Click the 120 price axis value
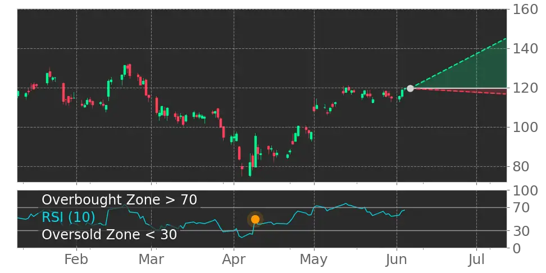Screen dimensions: 546x273 (525, 88)
